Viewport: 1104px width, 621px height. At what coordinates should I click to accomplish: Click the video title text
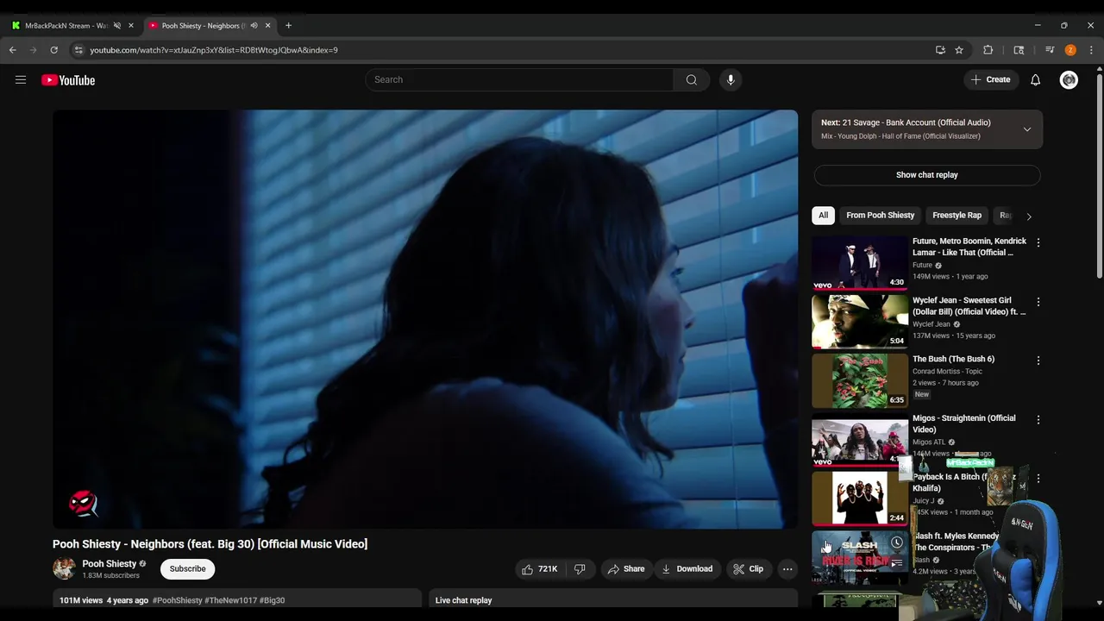pos(210,544)
